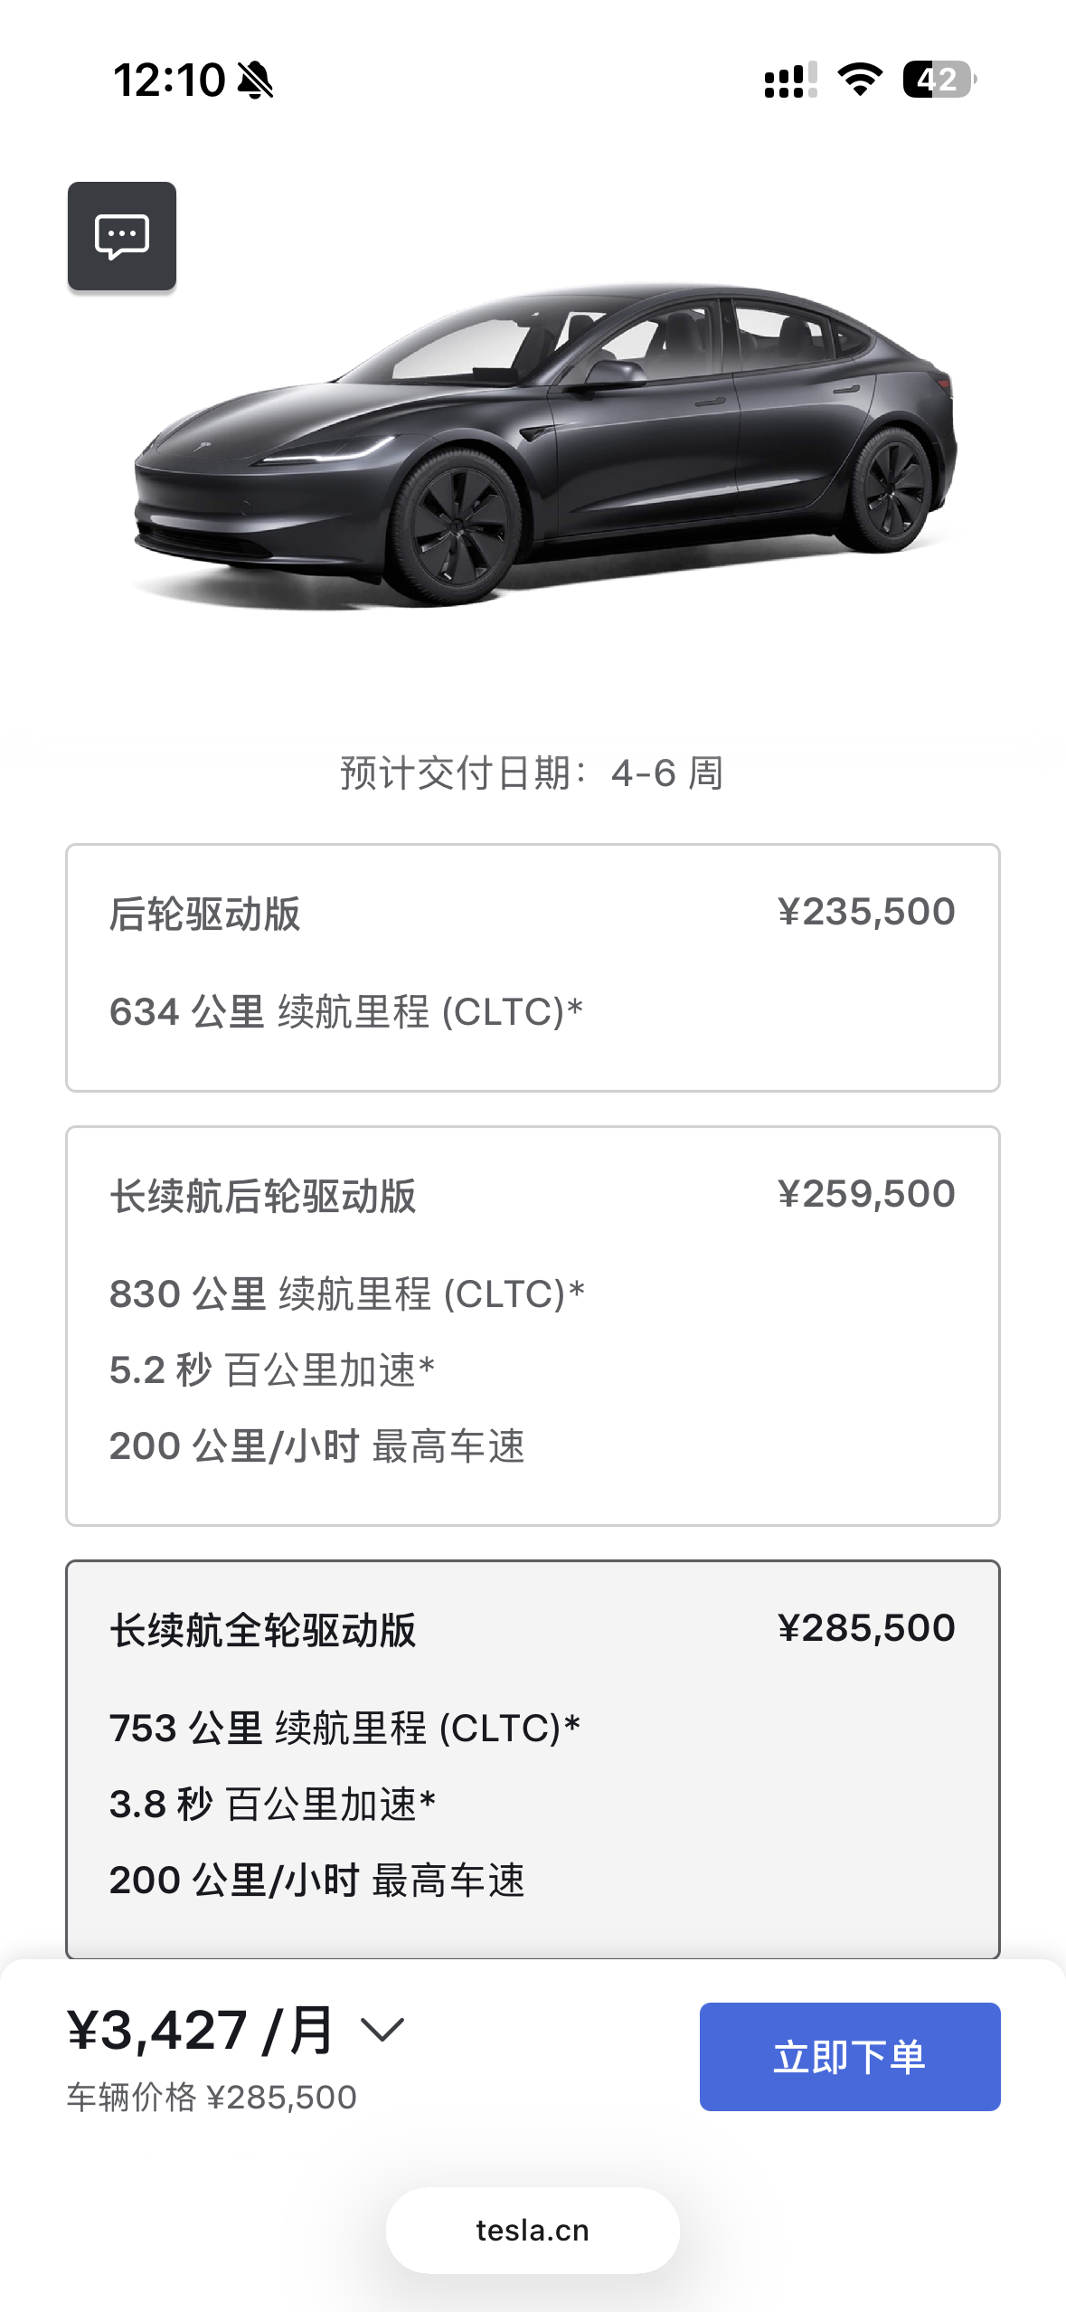Tap the tesla.cn address pill
The width and height of the screenshot is (1066, 2312).
[533, 2231]
